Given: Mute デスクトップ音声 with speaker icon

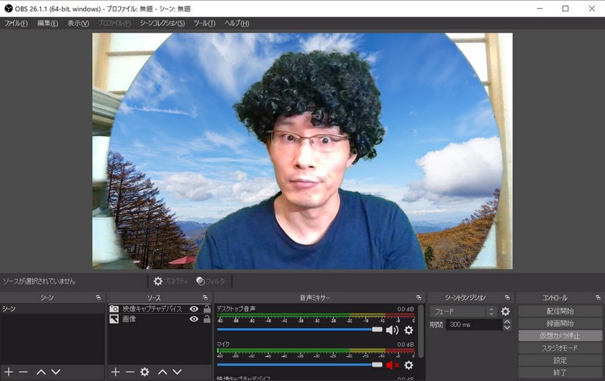Looking at the screenshot, I should click(x=392, y=330).
